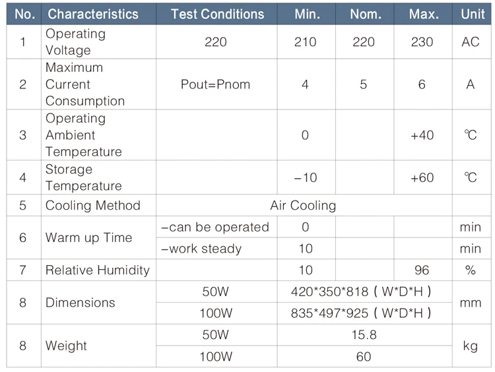495x372 pixels.
Task: Click the Storage Temperature row label
Action: point(83,177)
